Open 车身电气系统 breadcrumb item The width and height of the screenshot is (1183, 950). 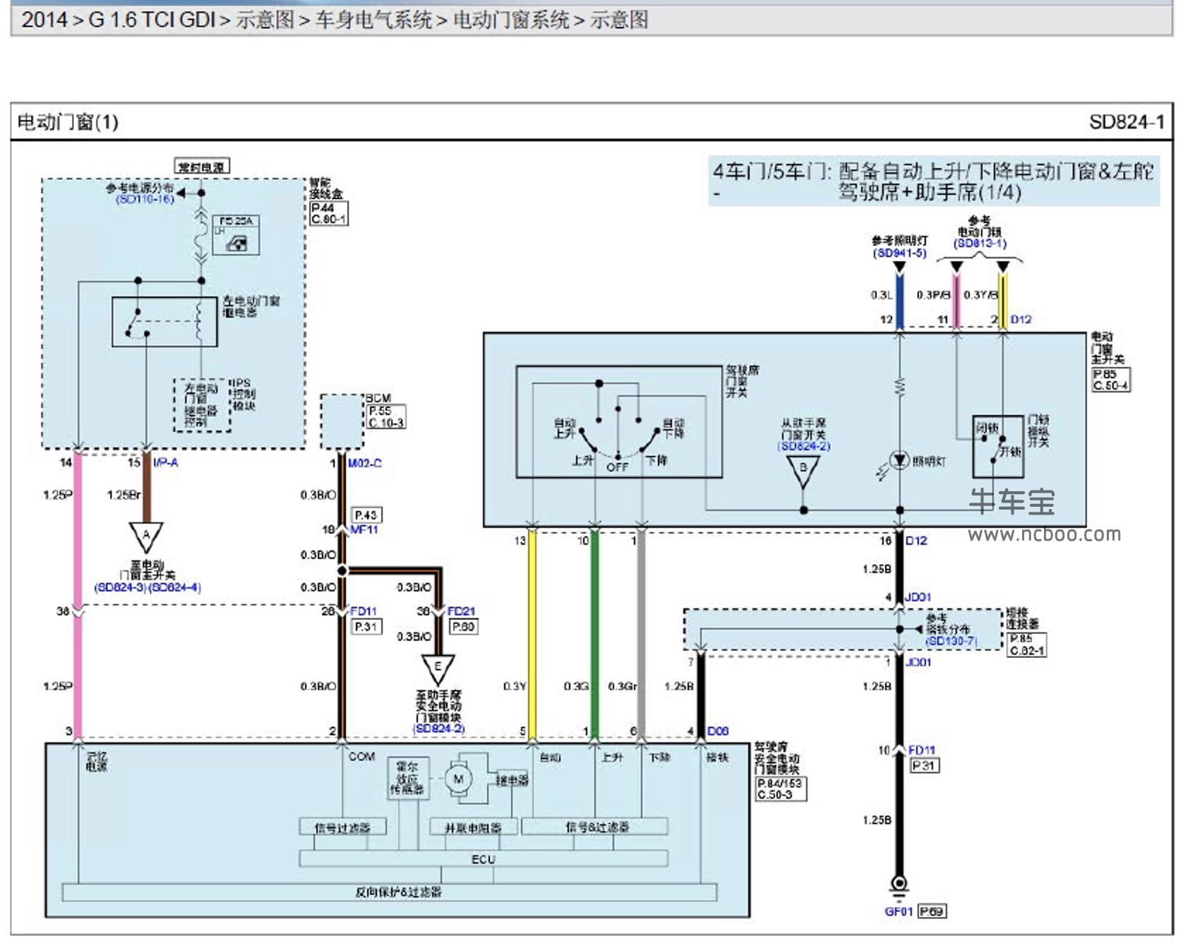coord(373,20)
